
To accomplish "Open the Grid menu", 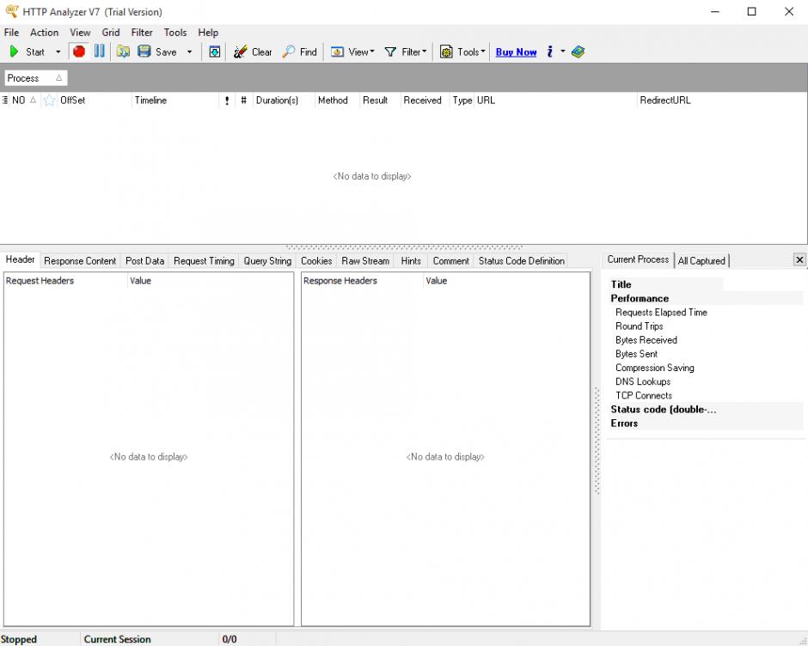I will (x=110, y=33).
